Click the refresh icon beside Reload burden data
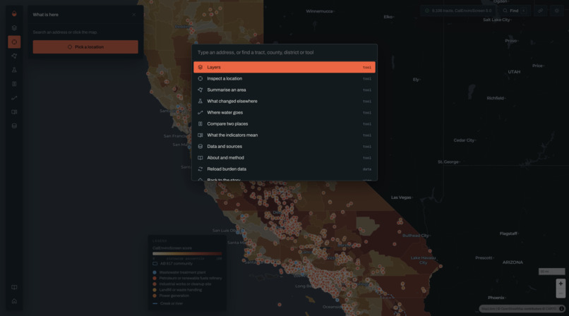569x316 pixels. point(200,169)
